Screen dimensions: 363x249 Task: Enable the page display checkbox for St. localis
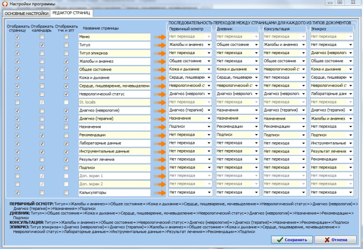(17, 102)
